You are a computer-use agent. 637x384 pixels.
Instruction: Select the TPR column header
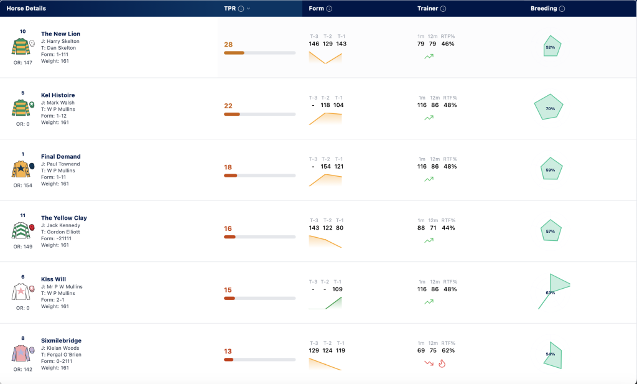(230, 9)
